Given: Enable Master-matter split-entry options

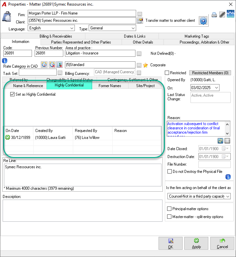Looking at the screenshot, I should [x=169, y=217].
